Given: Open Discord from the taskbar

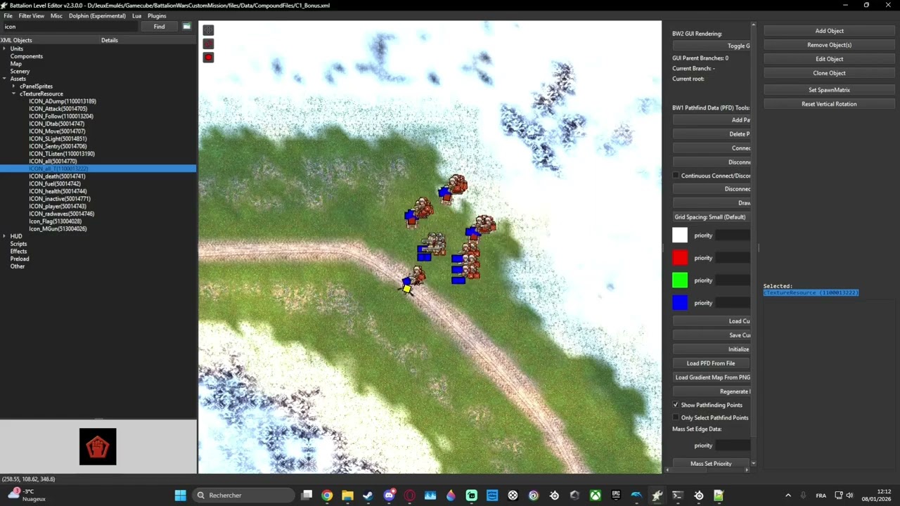Looking at the screenshot, I should tap(389, 495).
